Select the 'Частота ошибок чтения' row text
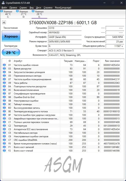 click(x=26, y=65)
